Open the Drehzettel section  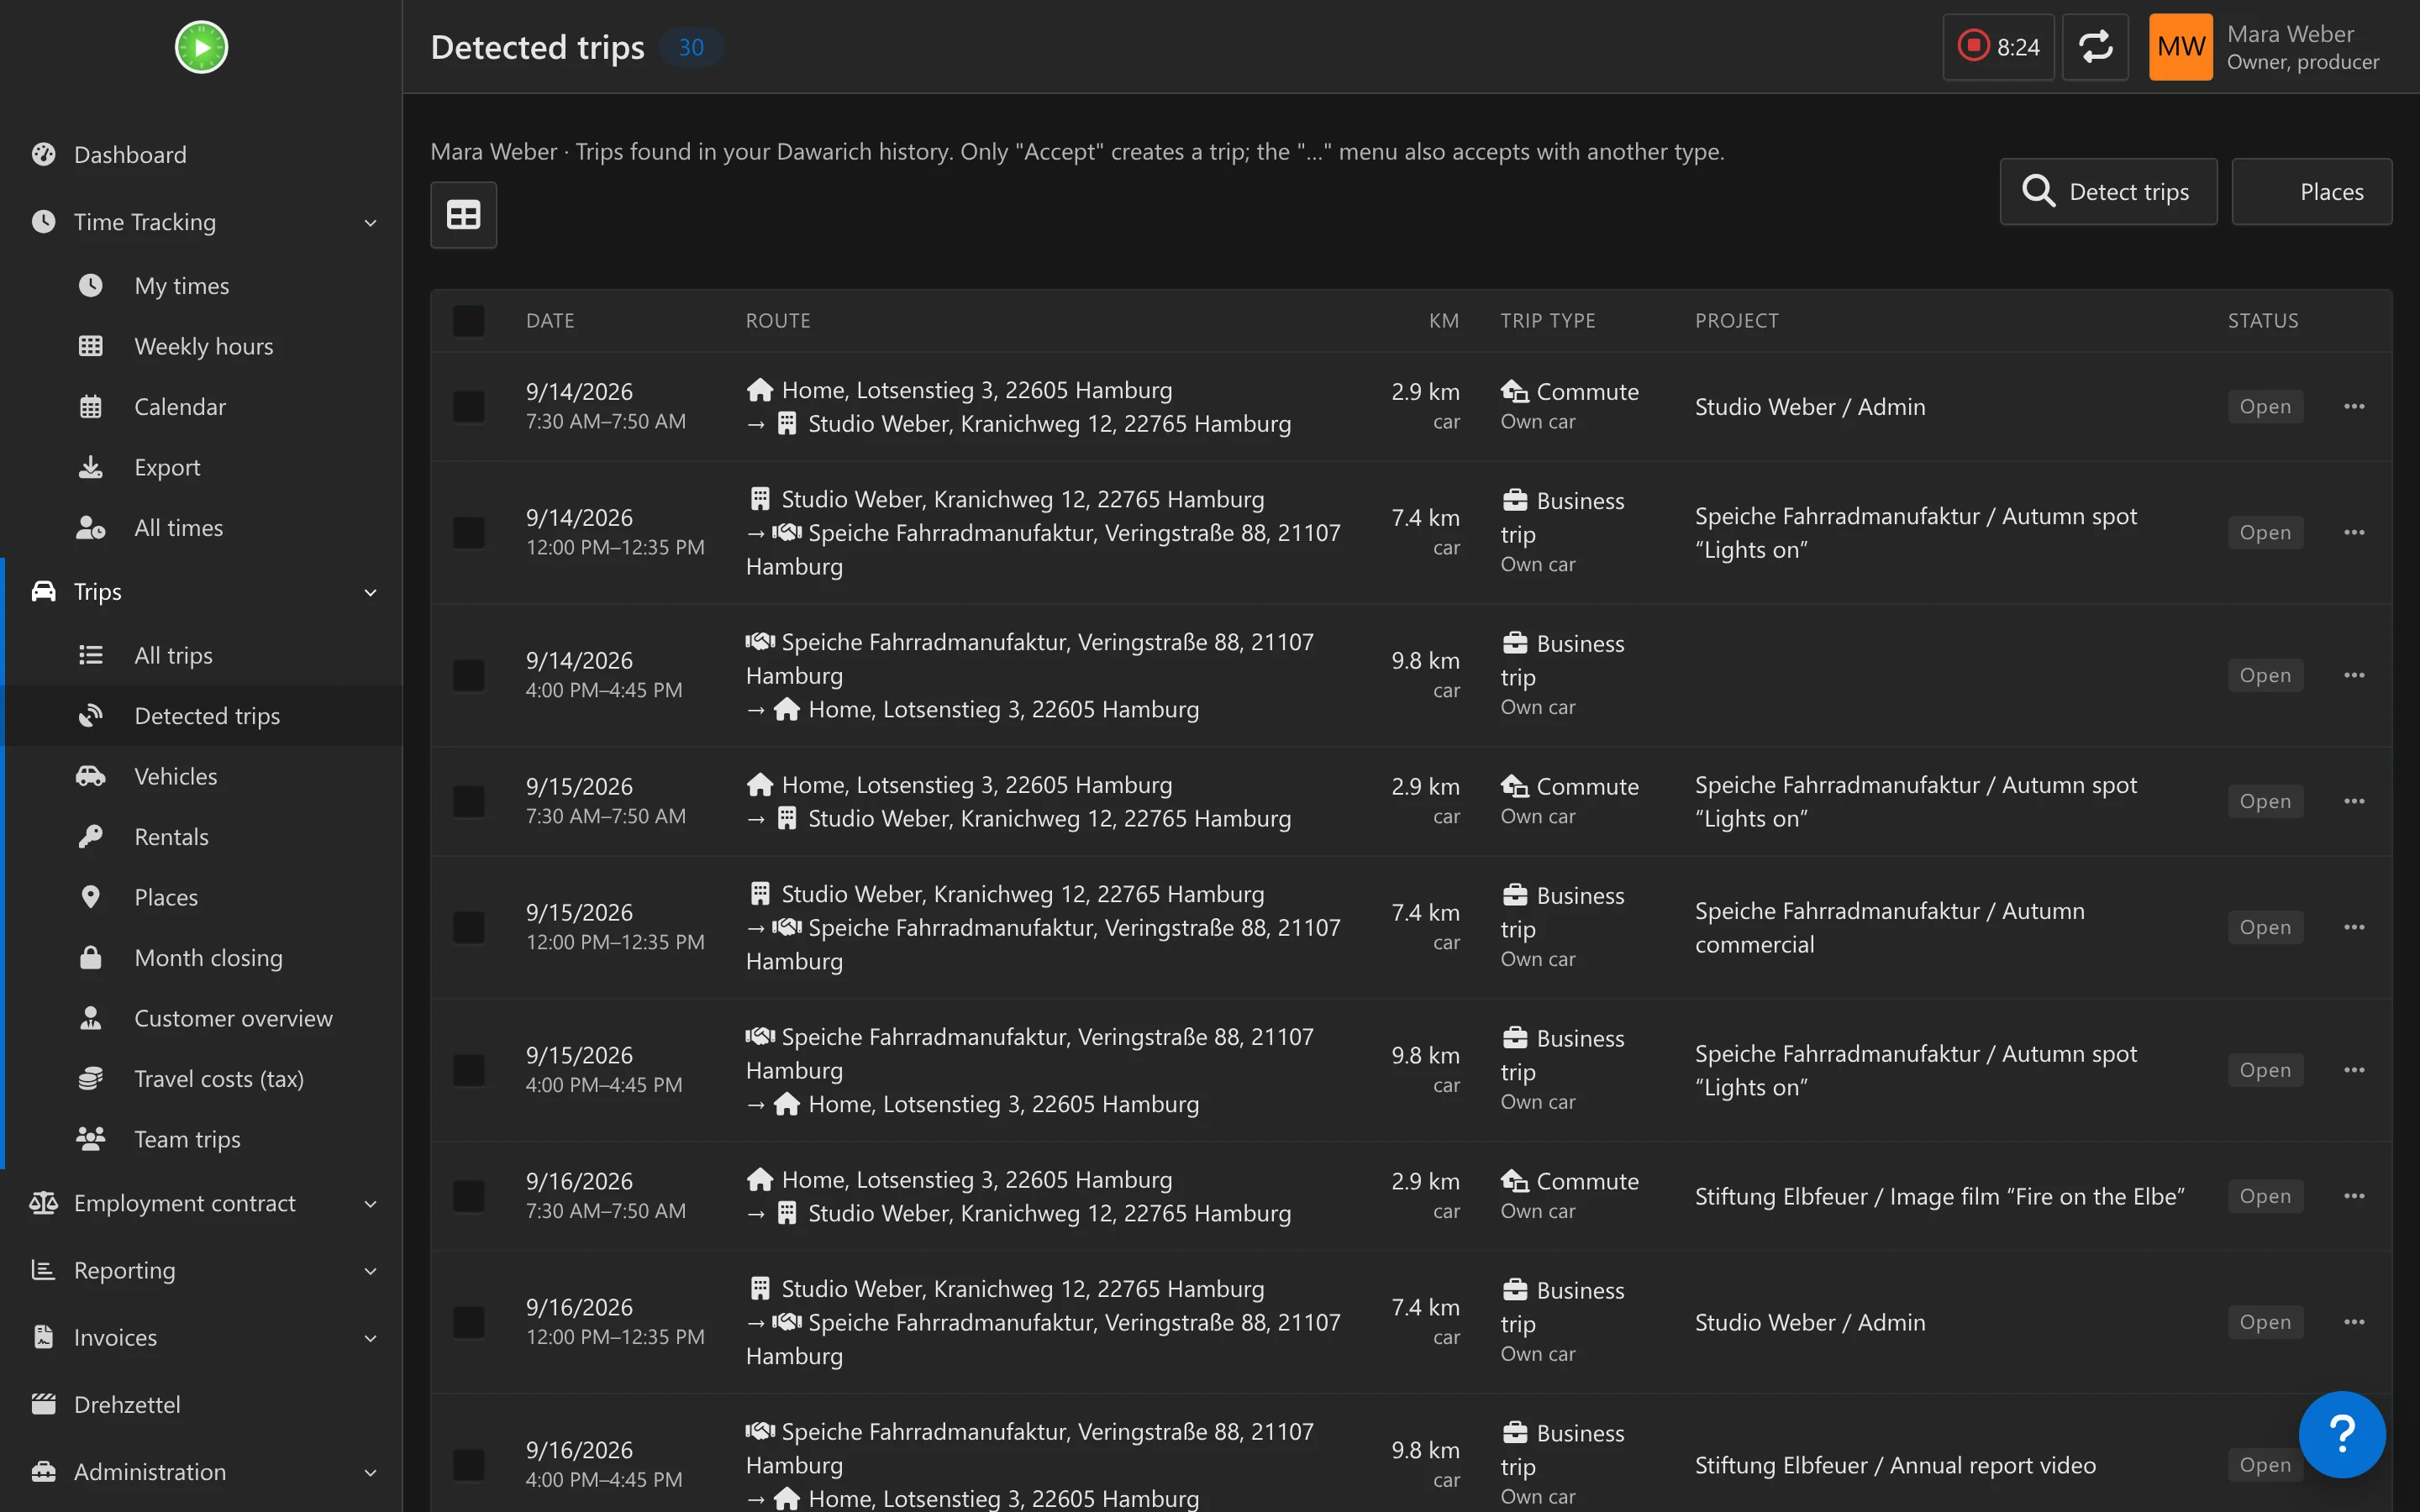[201, 1404]
